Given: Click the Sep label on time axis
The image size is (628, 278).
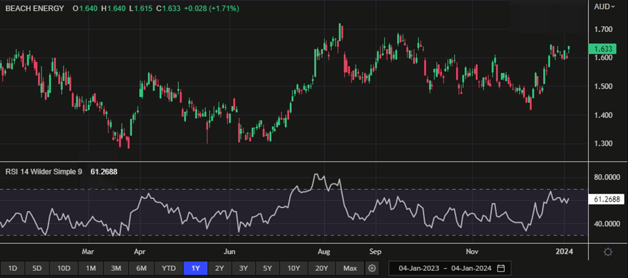Looking at the screenshot, I should point(375,252).
